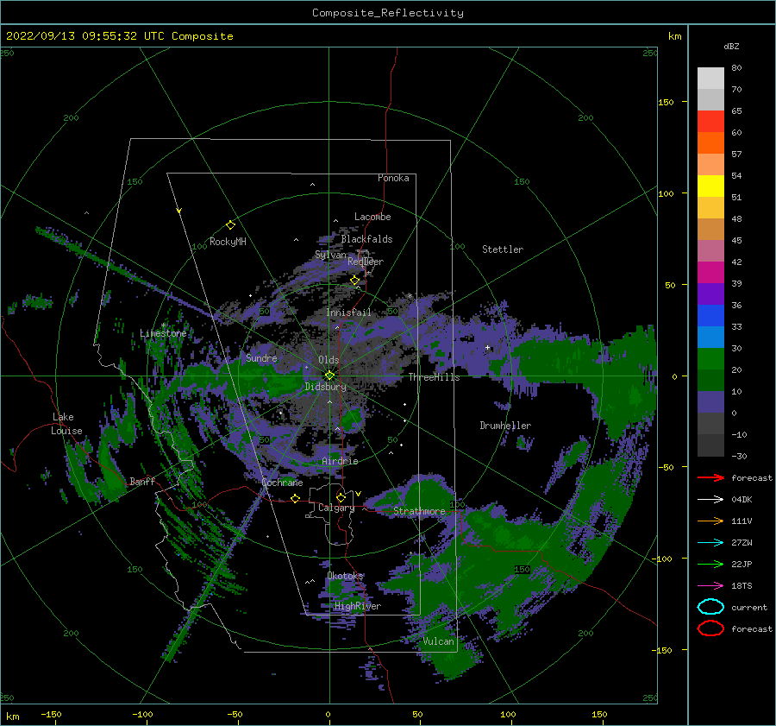Click the Cochrane city label
776x726 pixels.
(x=282, y=483)
